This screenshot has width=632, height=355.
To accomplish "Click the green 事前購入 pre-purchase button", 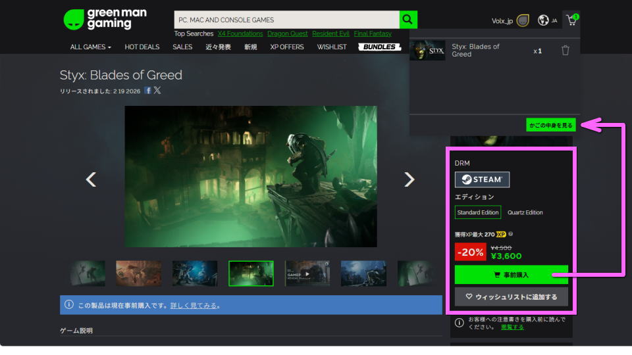I will pyautogui.click(x=511, y=275).
